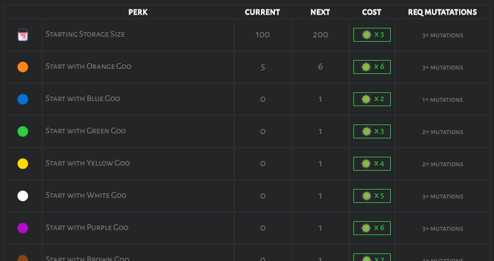Screen dimensions: 494x261
Task: Buy Start with Orange Goo for x6
Action: 372,67
